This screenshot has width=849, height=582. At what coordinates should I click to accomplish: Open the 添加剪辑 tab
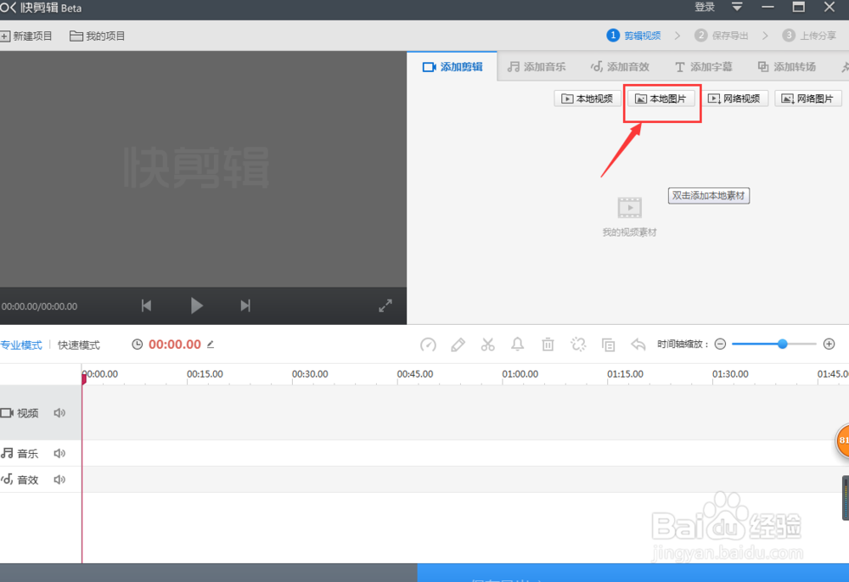(x=453, y=67)
